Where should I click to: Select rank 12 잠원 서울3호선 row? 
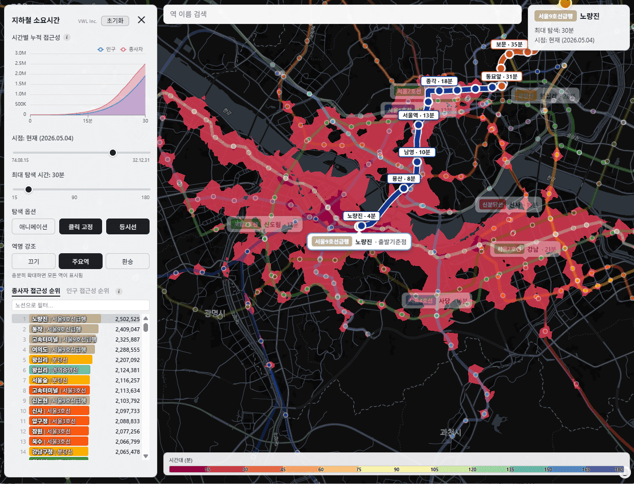click(76, 431)
